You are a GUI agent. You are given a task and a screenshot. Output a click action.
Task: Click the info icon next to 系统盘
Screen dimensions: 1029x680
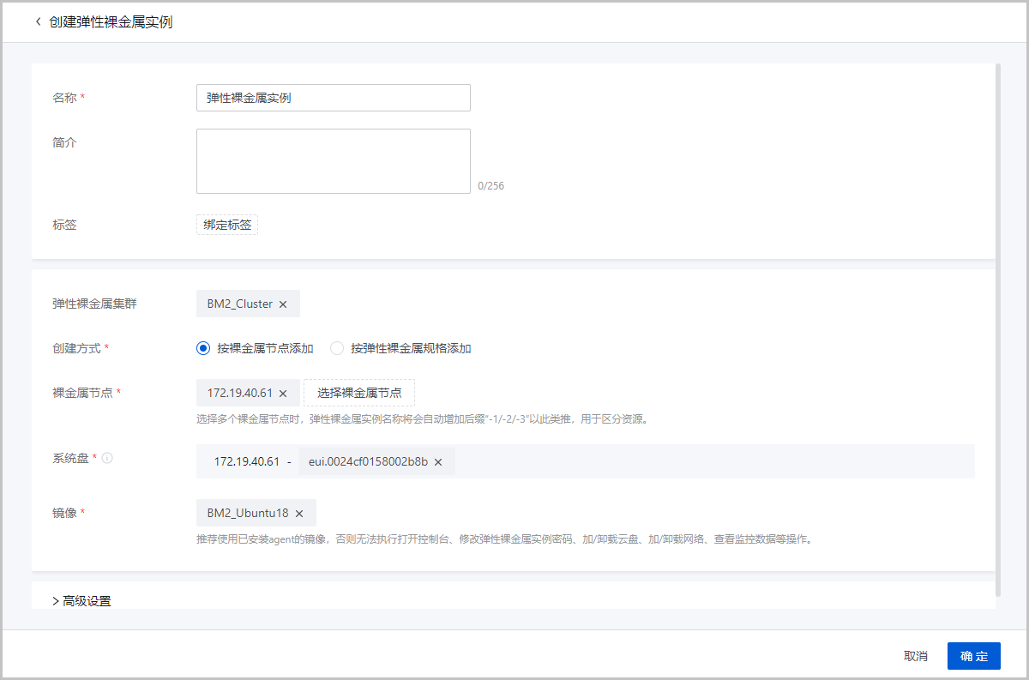(106, 458)
